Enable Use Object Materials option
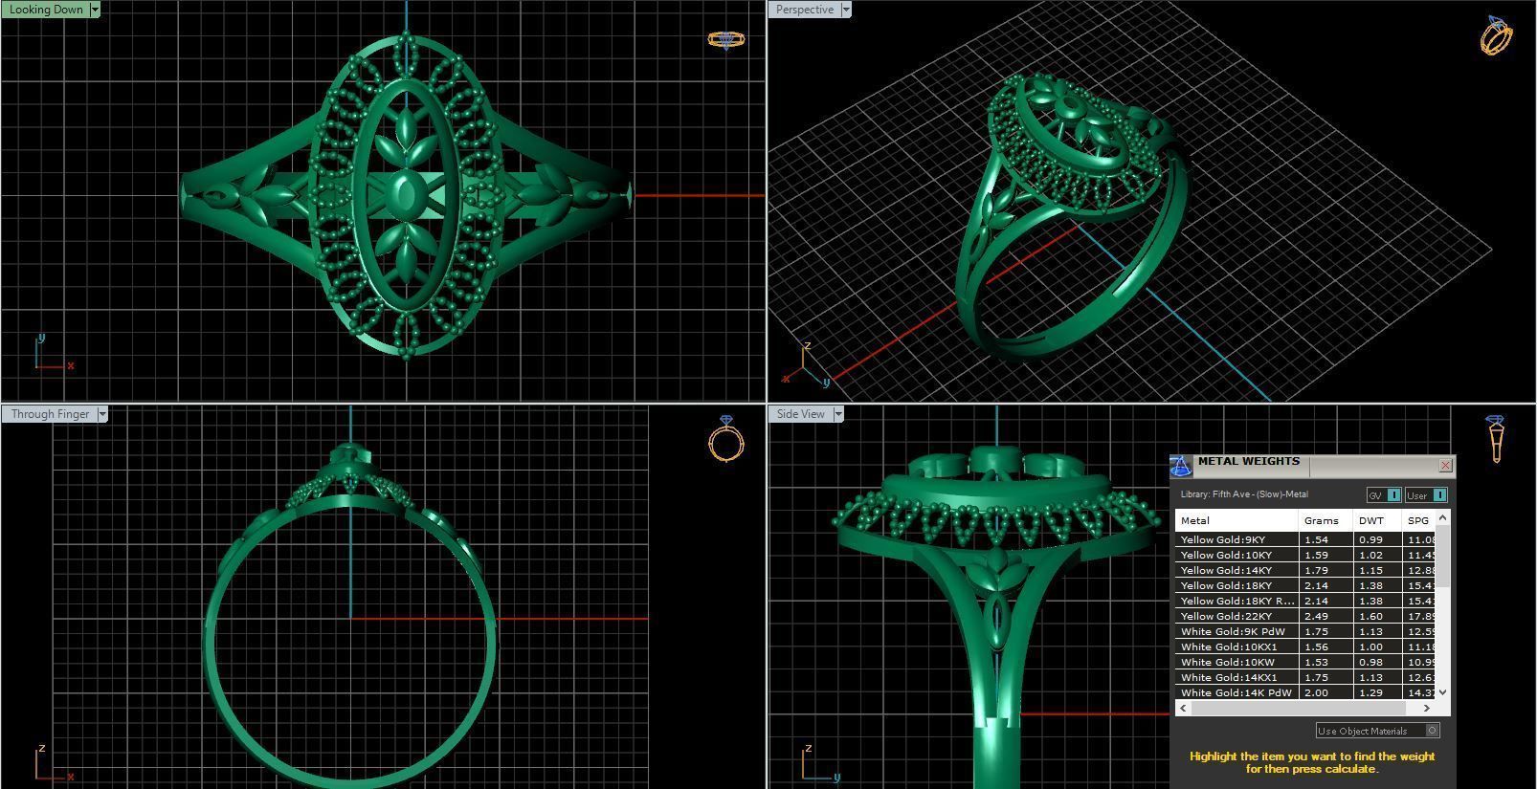The width and height of the screenshot is (1537, 789). point(1377,731)
